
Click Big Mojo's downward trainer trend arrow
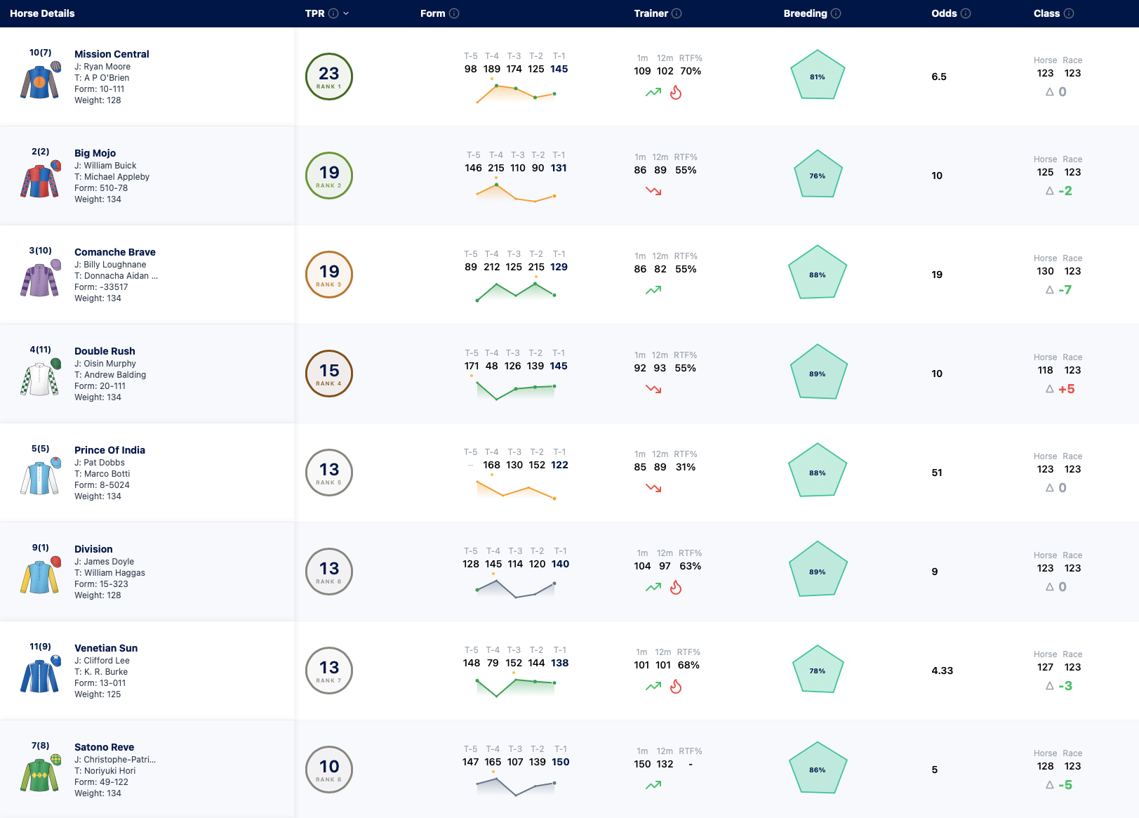coord(653,191)
